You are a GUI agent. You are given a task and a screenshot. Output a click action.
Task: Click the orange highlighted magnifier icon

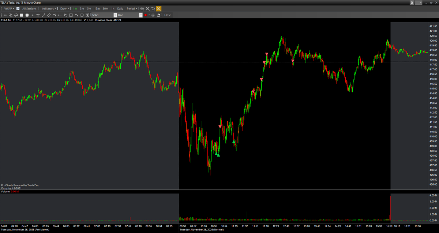pyautogui.click(x=159, y=8)
